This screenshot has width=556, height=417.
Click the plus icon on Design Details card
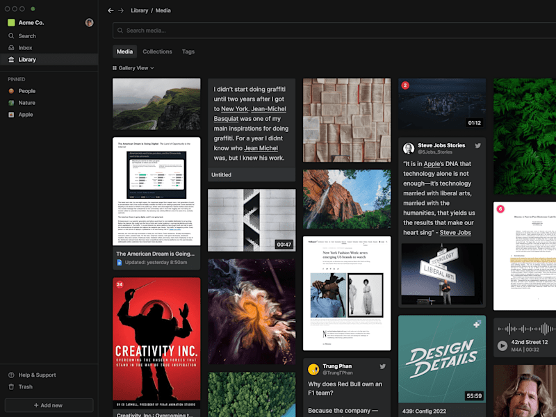477,324
